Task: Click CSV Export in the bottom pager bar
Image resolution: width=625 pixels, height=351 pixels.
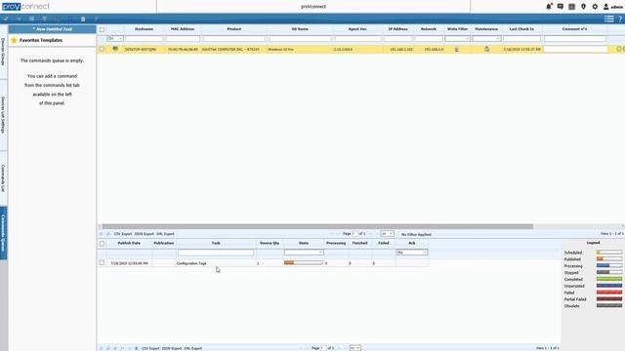Action: (150, 348)
